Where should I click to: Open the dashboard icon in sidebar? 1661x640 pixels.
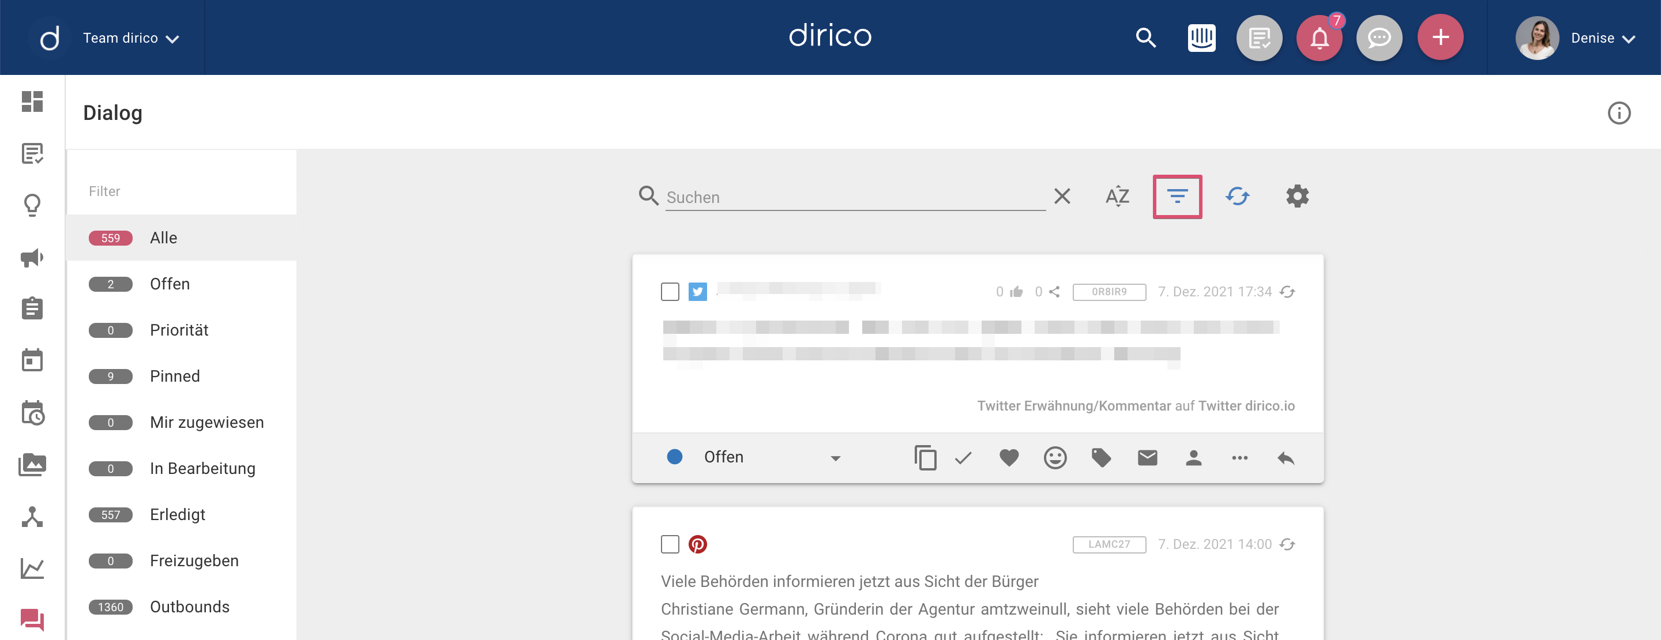coord(32,102)
